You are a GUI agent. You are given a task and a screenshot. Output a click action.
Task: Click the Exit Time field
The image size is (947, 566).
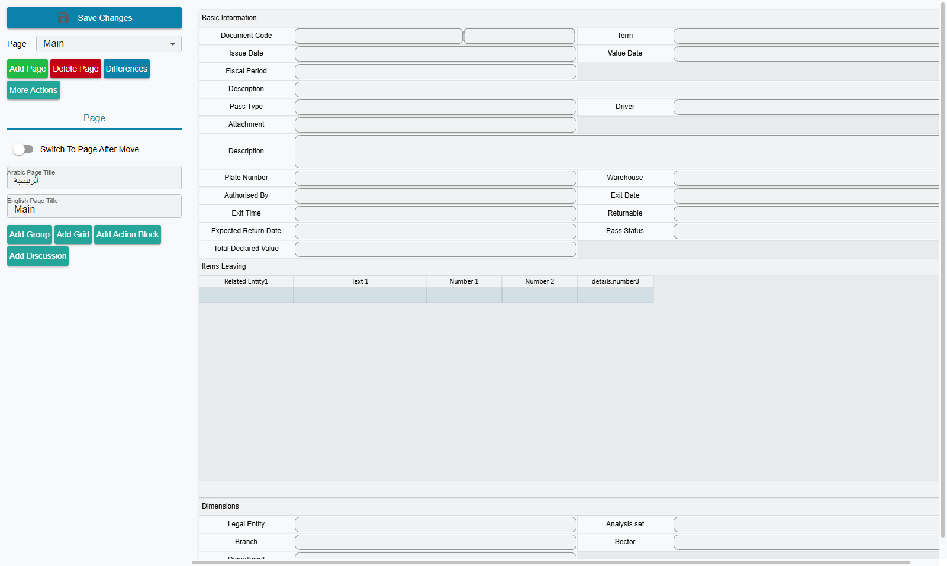436,214
